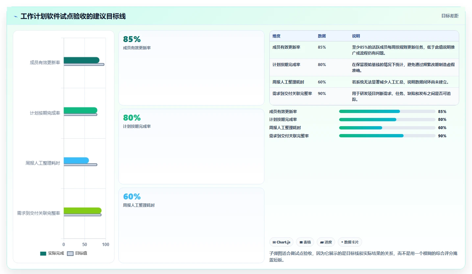The image size is (472, 274).
Task: Click the 成员有效更新率 chart axis label
Action: [45, 63]
